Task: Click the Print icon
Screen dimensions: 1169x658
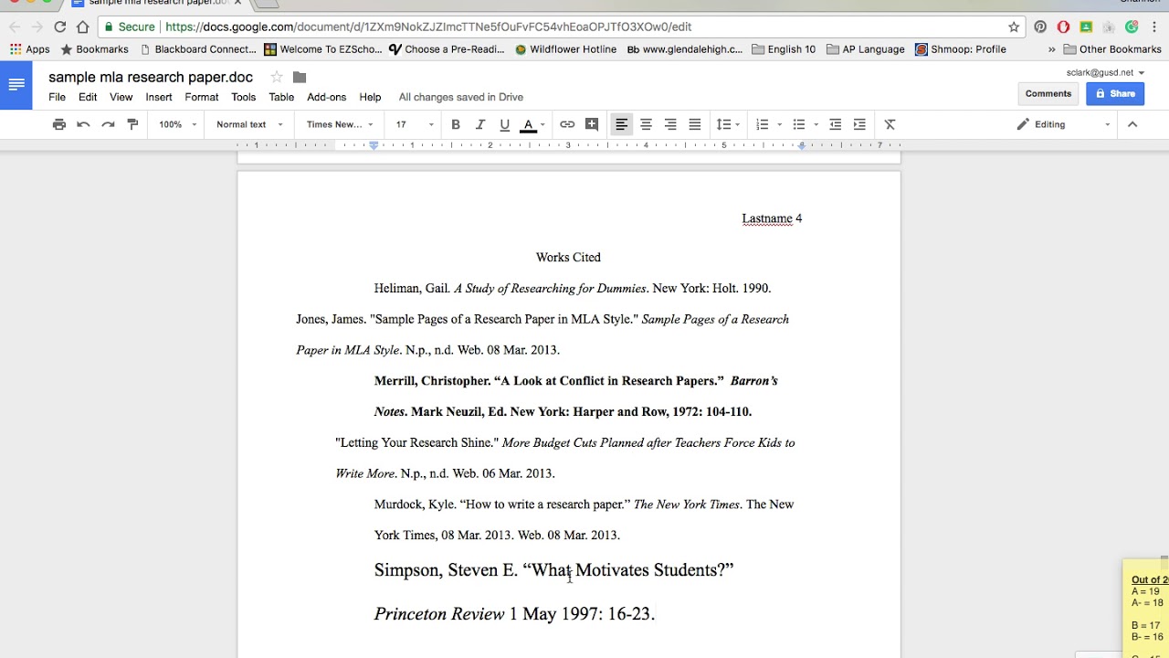Action: point(59,124)
